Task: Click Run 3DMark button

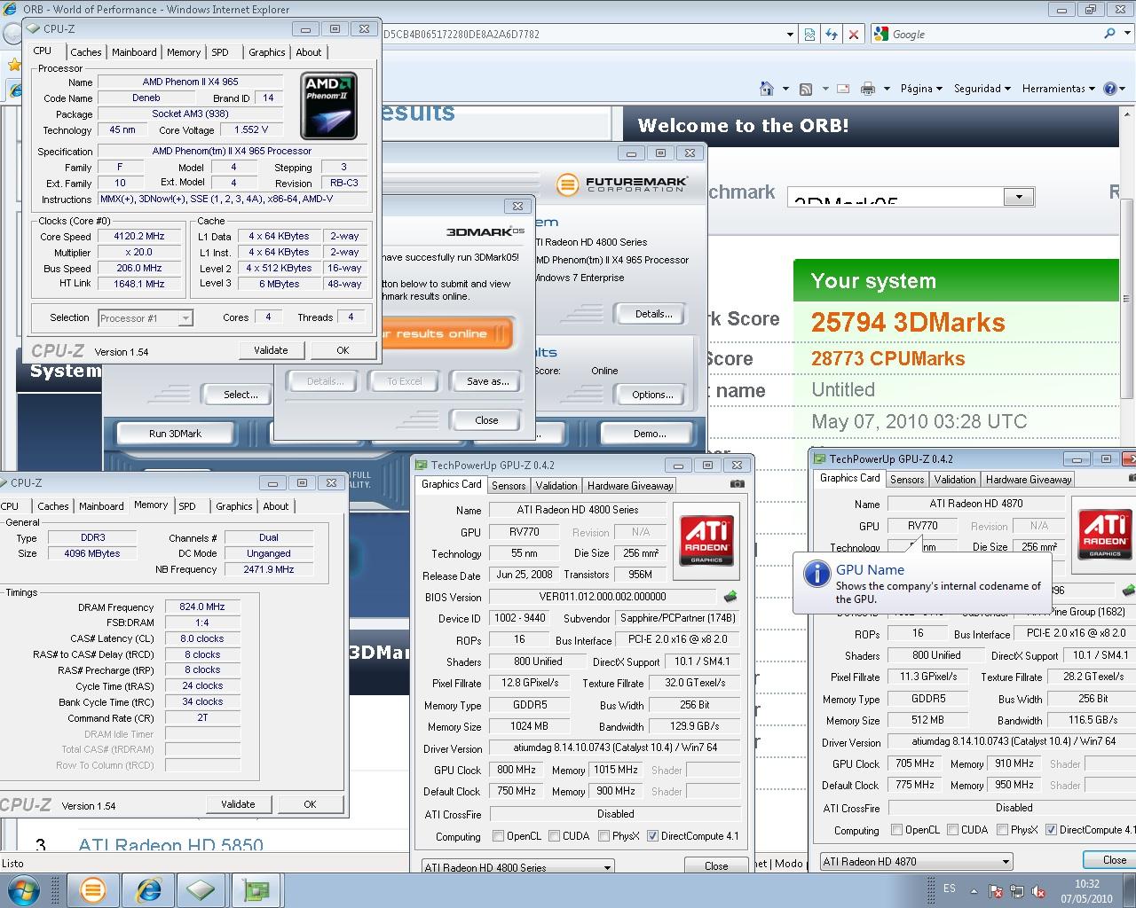Action: (175, 434)
